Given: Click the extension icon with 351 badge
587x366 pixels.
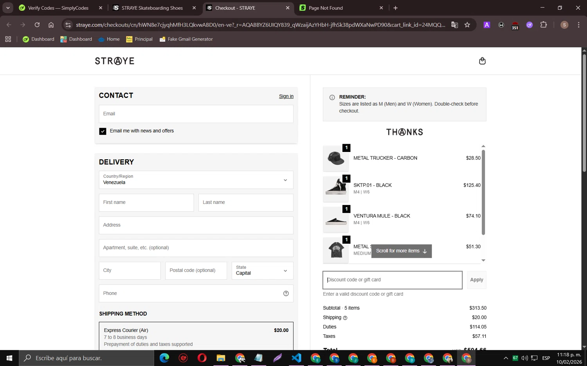Looking at the screenshot, I should tap(515, 25).
